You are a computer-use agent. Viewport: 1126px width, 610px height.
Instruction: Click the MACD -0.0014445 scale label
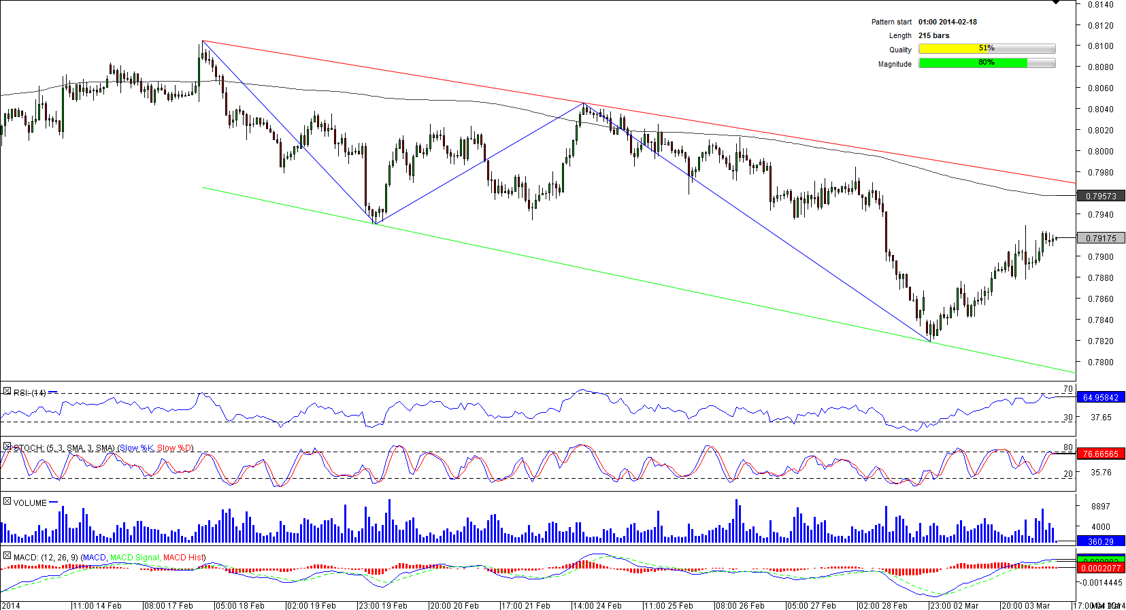[x=1101, y=582]
